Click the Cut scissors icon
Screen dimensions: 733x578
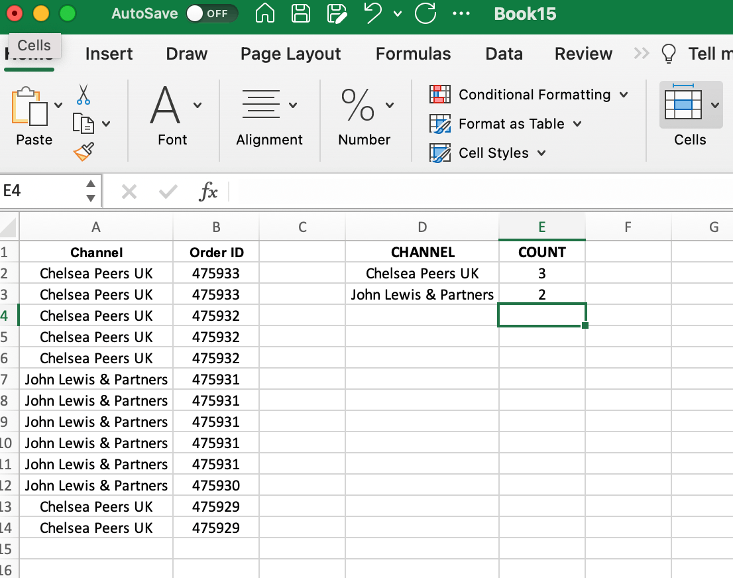click(x=84, y=95)
